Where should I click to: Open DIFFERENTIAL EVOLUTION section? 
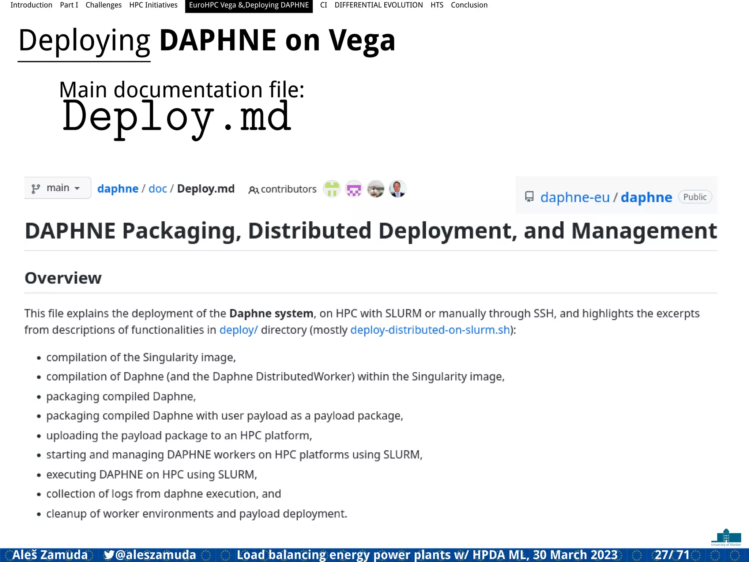(x=379, y=5)
